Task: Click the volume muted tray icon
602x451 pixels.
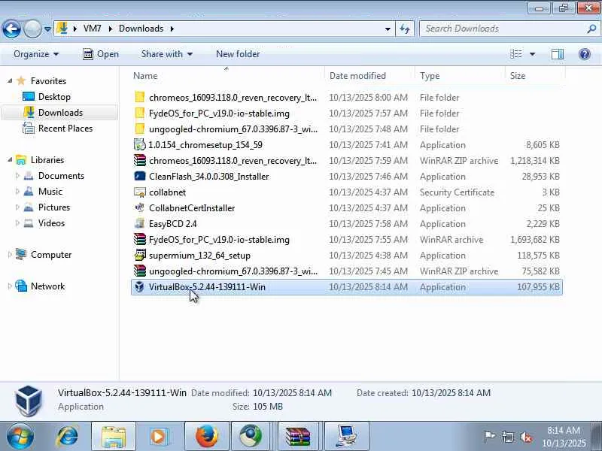Action: tap(526, 437)
